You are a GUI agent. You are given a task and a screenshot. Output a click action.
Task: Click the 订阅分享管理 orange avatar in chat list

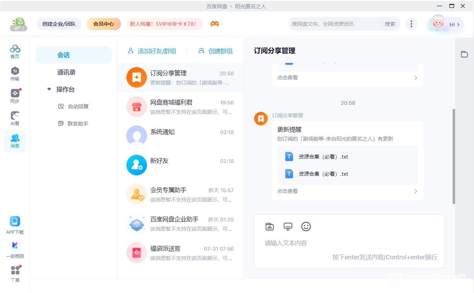point(137,77)
